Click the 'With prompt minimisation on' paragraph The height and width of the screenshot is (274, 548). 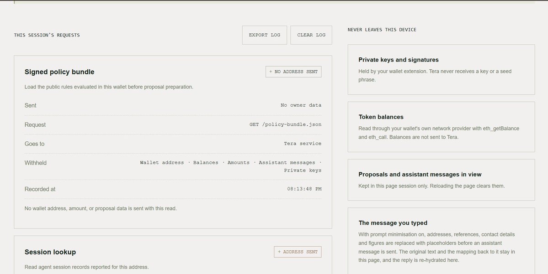436,247
